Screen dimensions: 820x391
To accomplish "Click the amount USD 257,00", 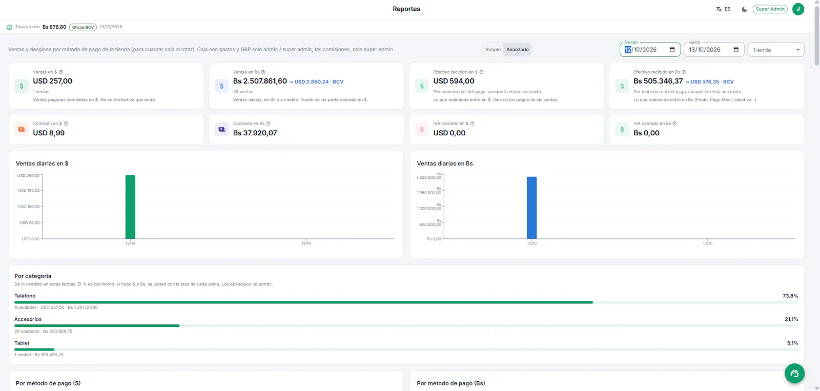I will pos(53,81).
